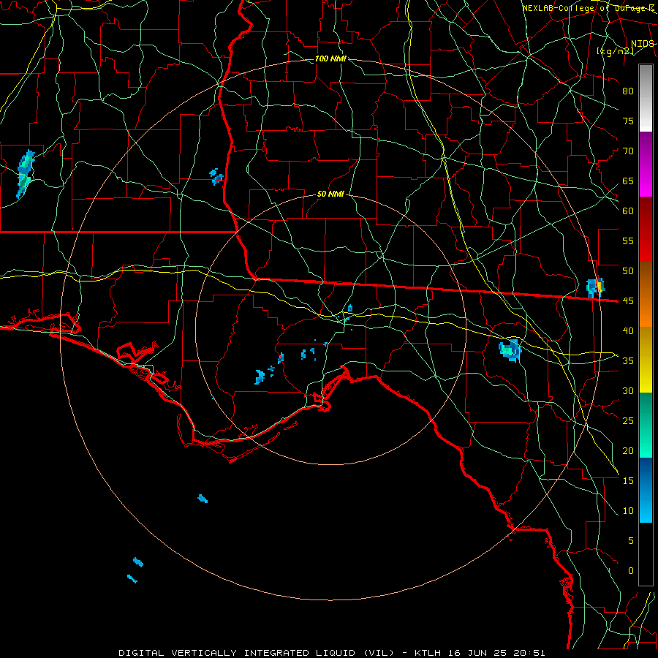This screenshot has width=658, height=658.
Task: Pick the red segment of the VIL scale
Action: [x=646, y=230]
